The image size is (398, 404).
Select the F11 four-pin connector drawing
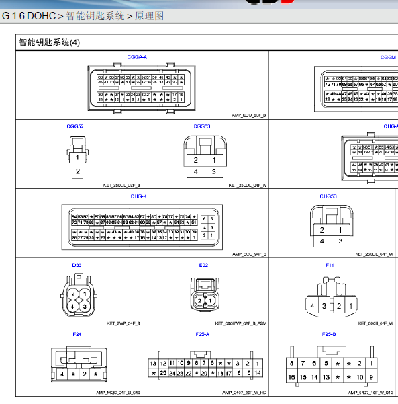[331, 297]
